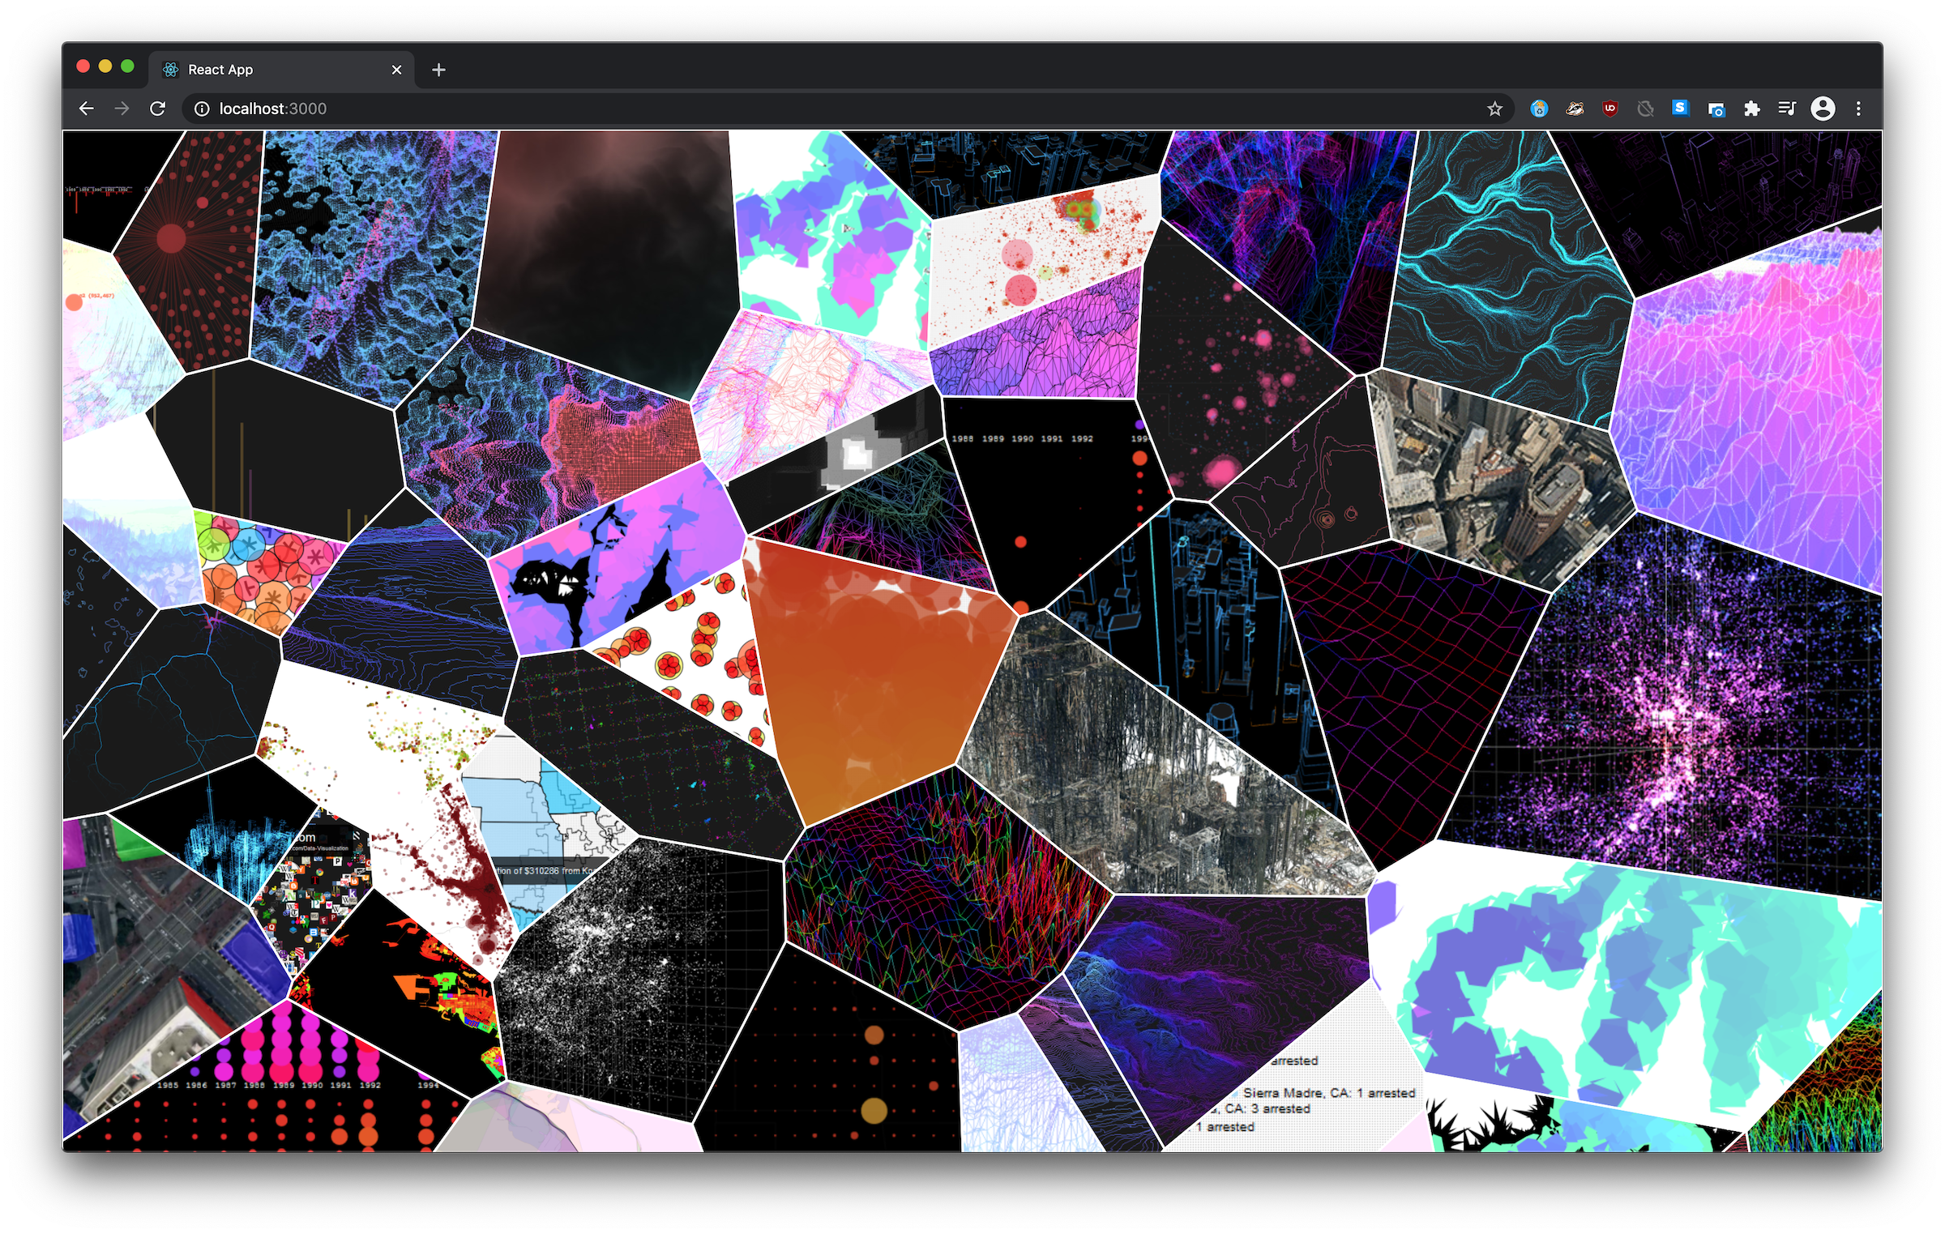The image size is (1945, 1234).
Task: Open the media controls playlist icon
Action: (1786, 109)
